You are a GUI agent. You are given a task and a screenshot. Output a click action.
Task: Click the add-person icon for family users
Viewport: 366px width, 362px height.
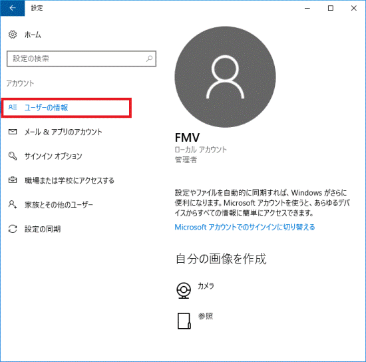[x=13, y=204]
